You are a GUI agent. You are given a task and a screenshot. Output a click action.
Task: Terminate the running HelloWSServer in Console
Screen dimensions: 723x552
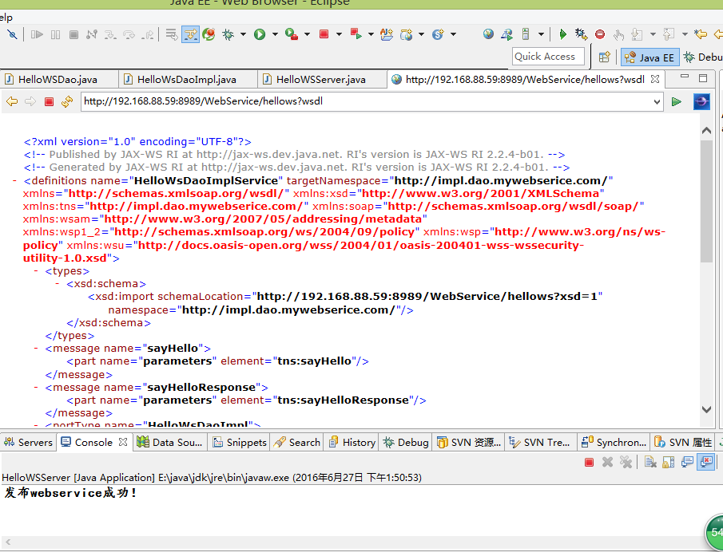[x=589, y=462]
